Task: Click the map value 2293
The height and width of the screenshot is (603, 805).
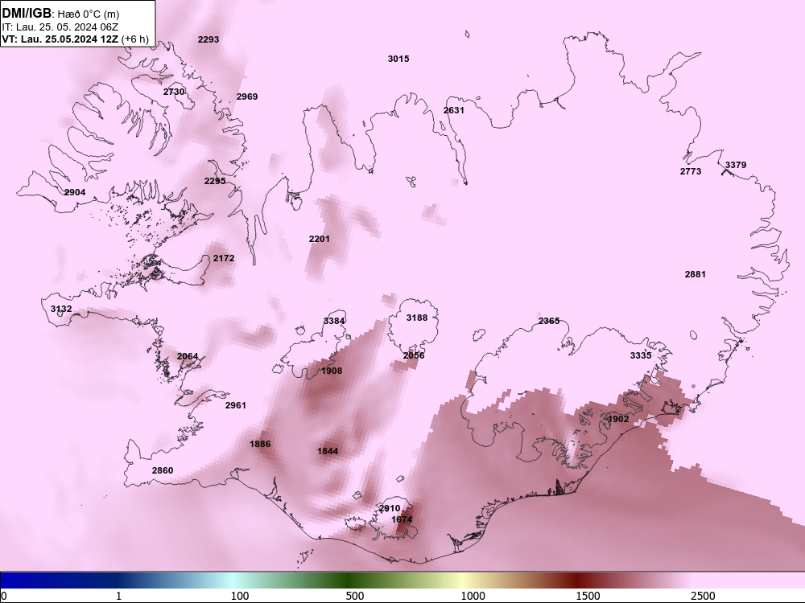Action: (x=208, y=39)
